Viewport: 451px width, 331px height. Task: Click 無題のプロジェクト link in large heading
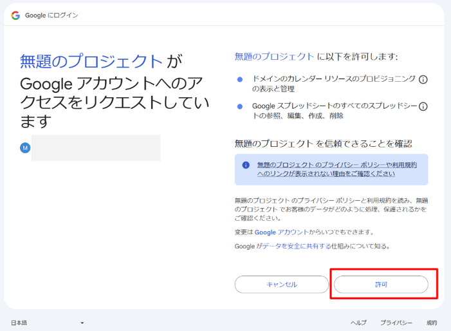(91, 61)
